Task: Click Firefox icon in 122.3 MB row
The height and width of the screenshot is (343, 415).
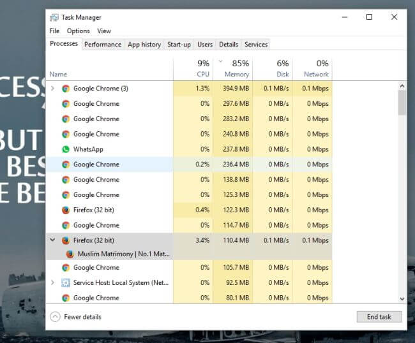Action: pyautogui.click(x=66, y=210)
